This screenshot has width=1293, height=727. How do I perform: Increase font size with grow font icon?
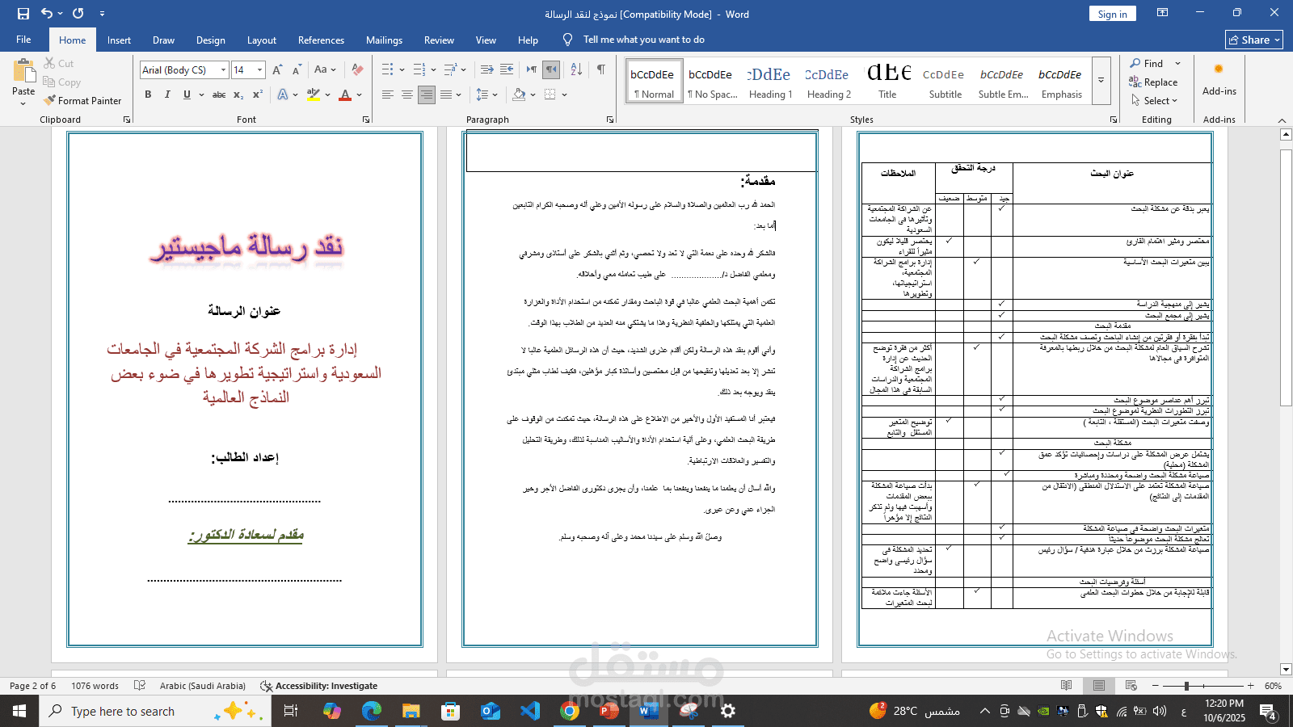coord(277,70)
